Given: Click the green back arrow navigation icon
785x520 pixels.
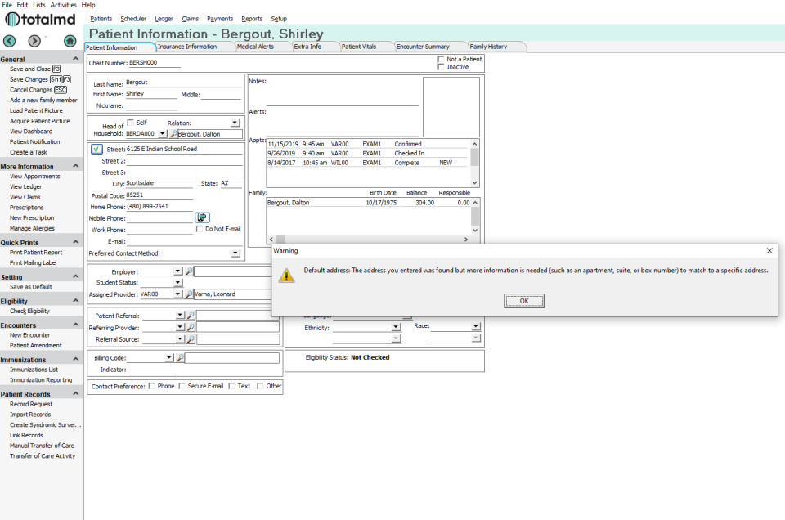Looking at the screenshot, I should pyautogui.click(x=10, y=41).
